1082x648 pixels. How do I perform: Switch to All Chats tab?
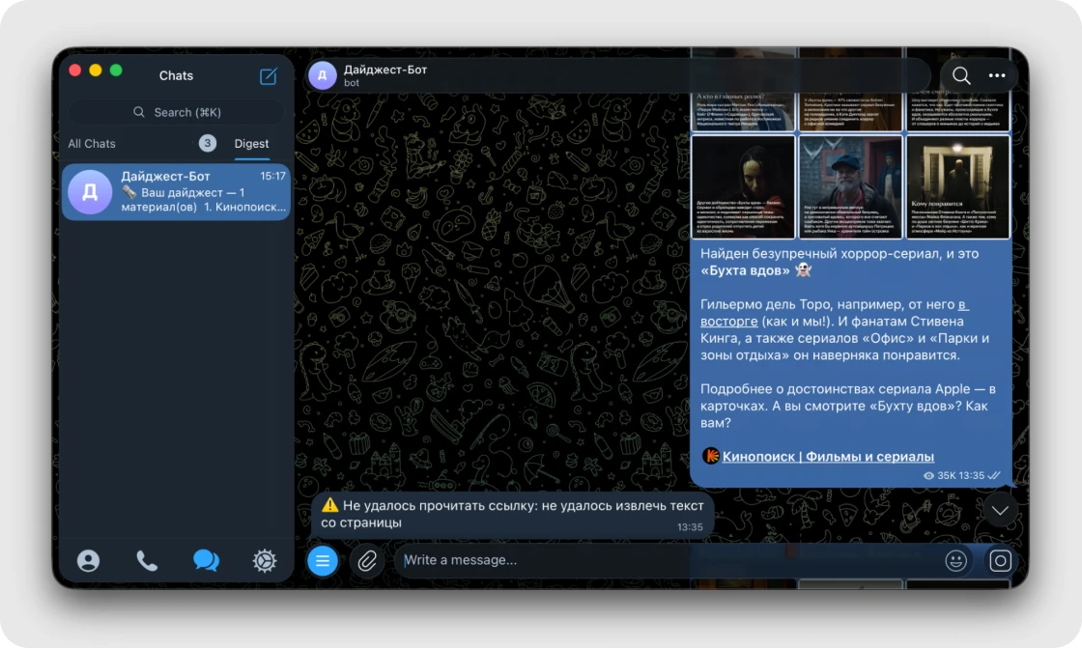(x=92, y=144)
